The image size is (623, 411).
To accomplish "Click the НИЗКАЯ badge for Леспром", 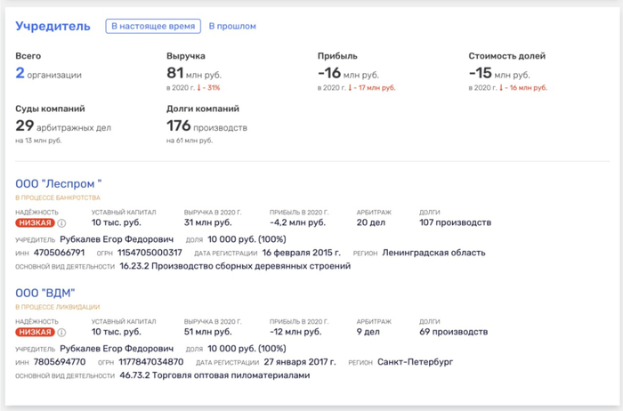I will (35, 223).
